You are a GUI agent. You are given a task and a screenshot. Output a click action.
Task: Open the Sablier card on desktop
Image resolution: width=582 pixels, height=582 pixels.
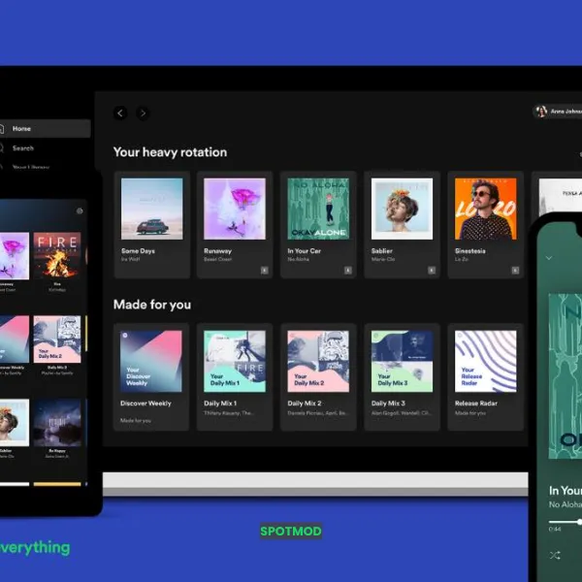[x=402, y=224]
